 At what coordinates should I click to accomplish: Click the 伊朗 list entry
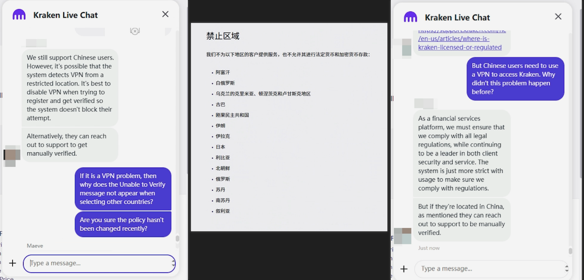(x=220, y=126)
